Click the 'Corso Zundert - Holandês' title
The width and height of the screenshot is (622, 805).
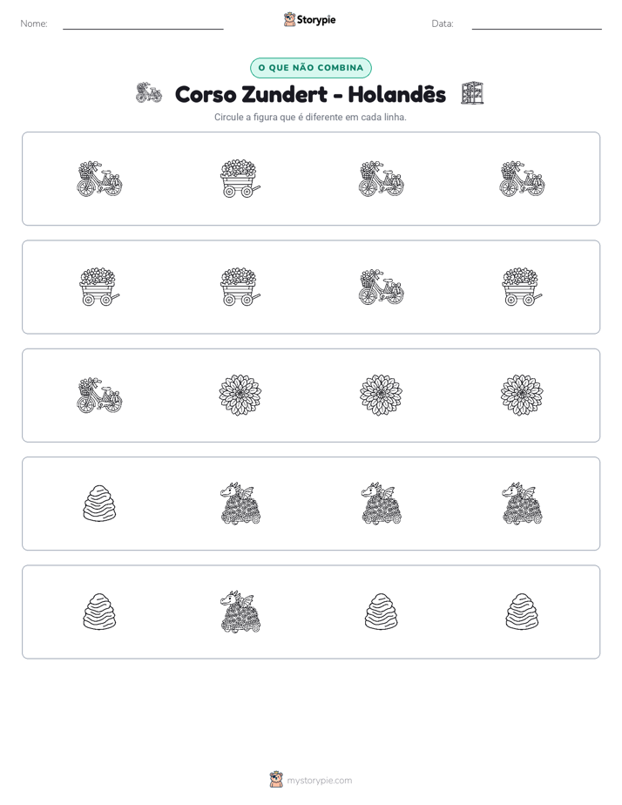pos(310,94)
